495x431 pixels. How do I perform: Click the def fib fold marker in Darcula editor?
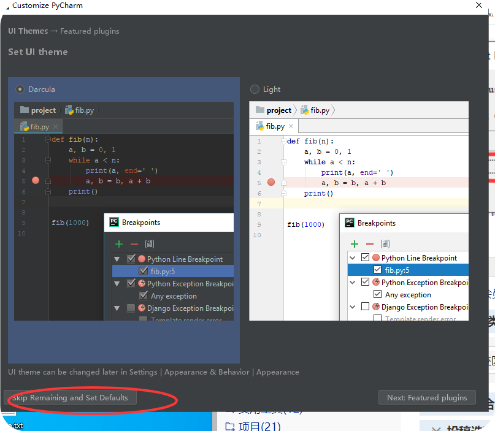coord(48,139)
